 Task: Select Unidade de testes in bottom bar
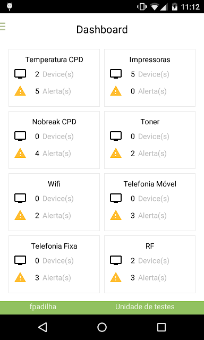pos(145,307)
